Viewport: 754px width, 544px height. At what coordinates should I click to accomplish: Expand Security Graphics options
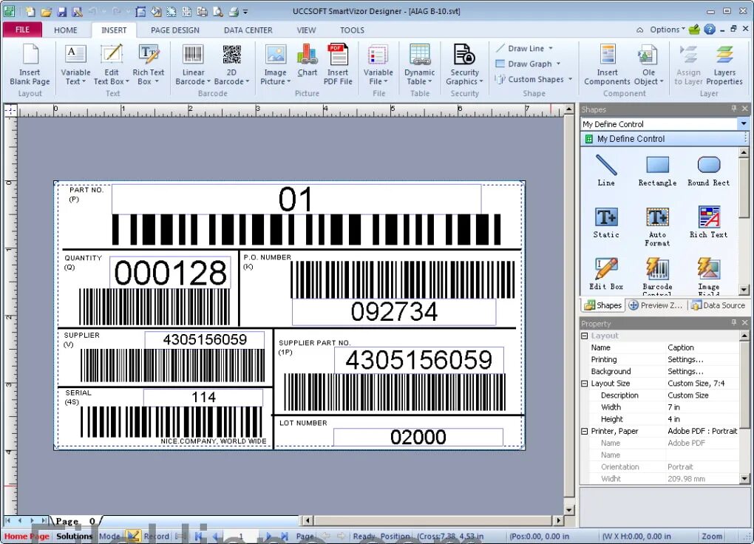464,64
